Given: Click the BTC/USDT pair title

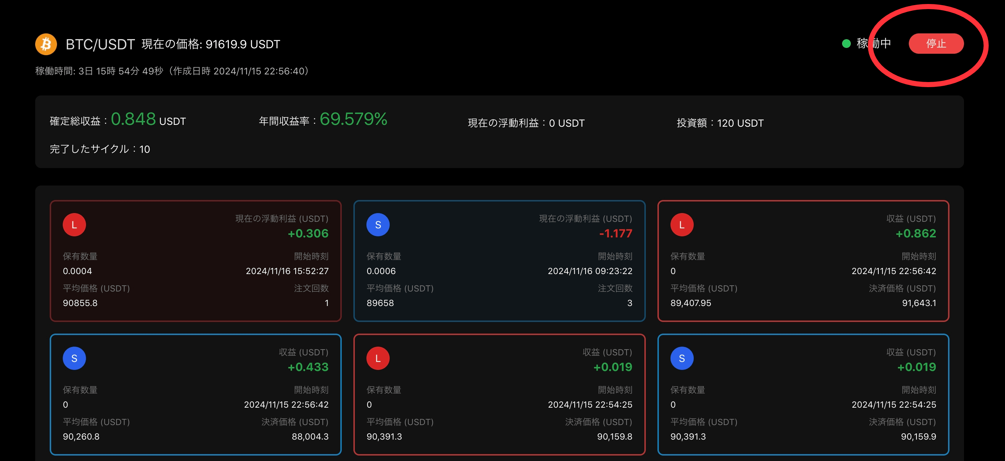Looking at the screenshot, I should (100, 45).
